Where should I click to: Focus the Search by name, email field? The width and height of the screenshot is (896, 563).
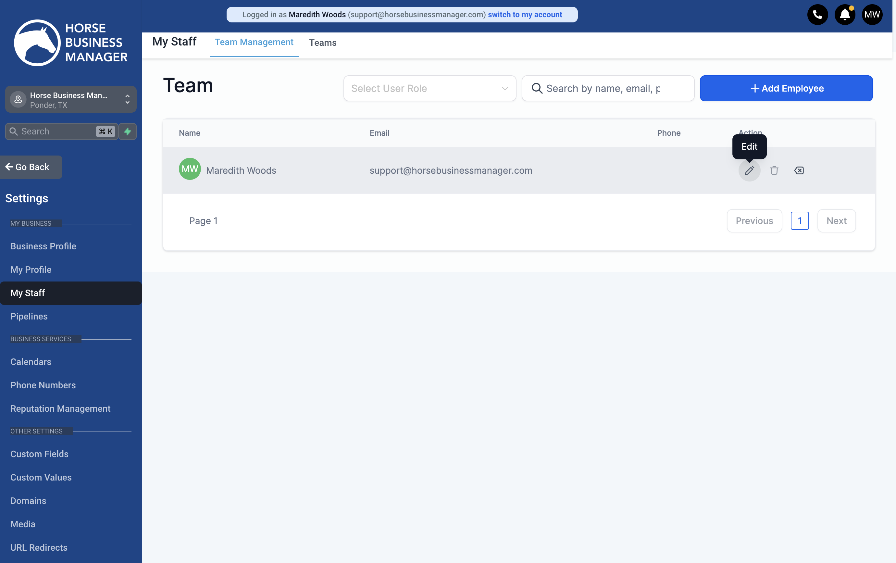tap(608, 88)
